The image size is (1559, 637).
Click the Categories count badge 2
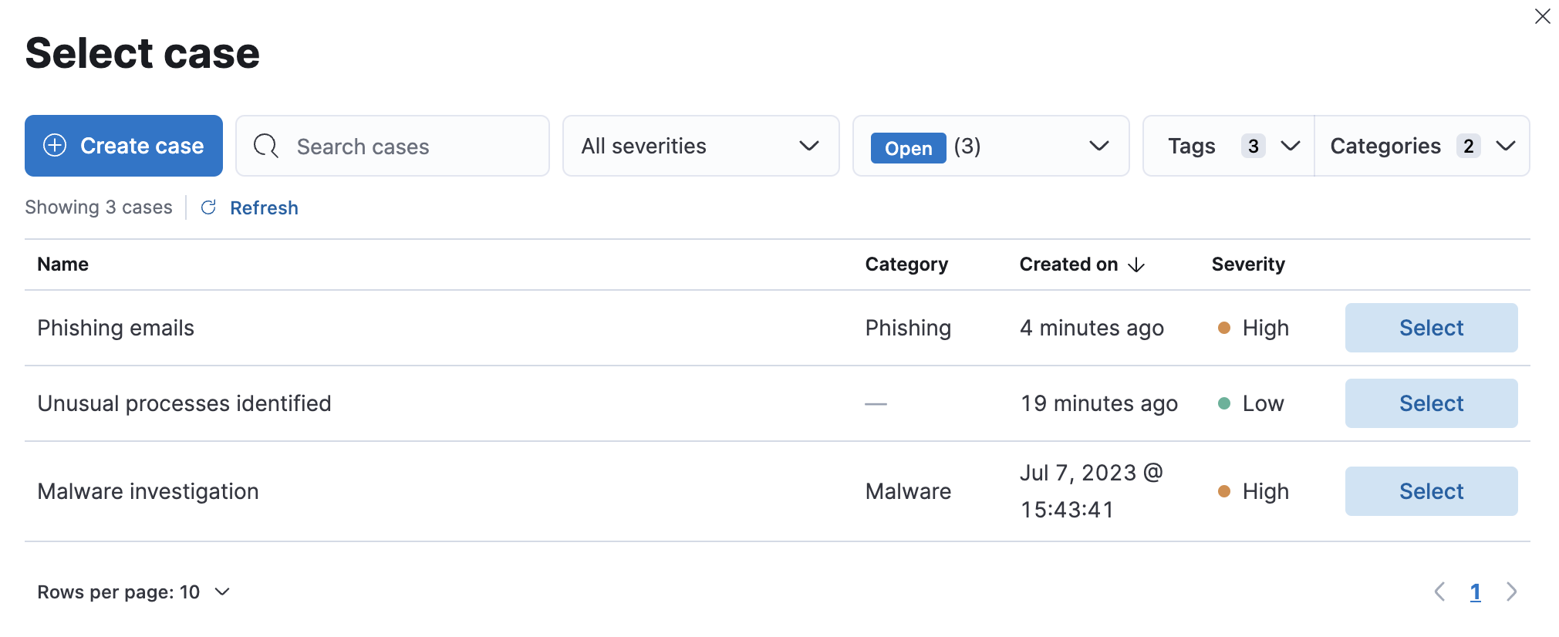[x=1469, y=146]
